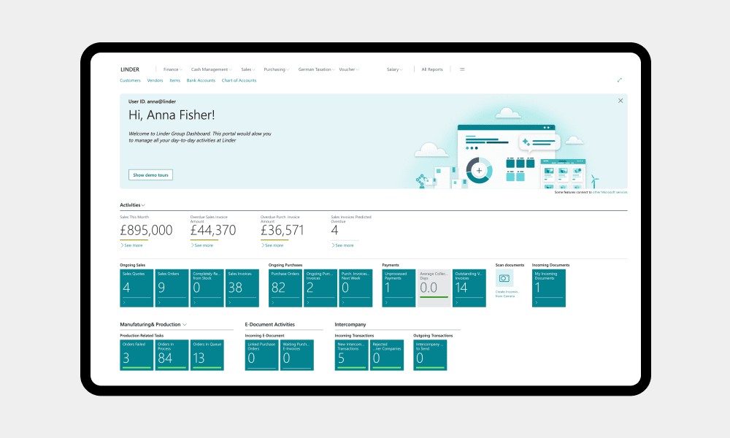Close the welcome banner with the X
The width and height of the screenshot is (730, 438).
[x=620, y=101]
